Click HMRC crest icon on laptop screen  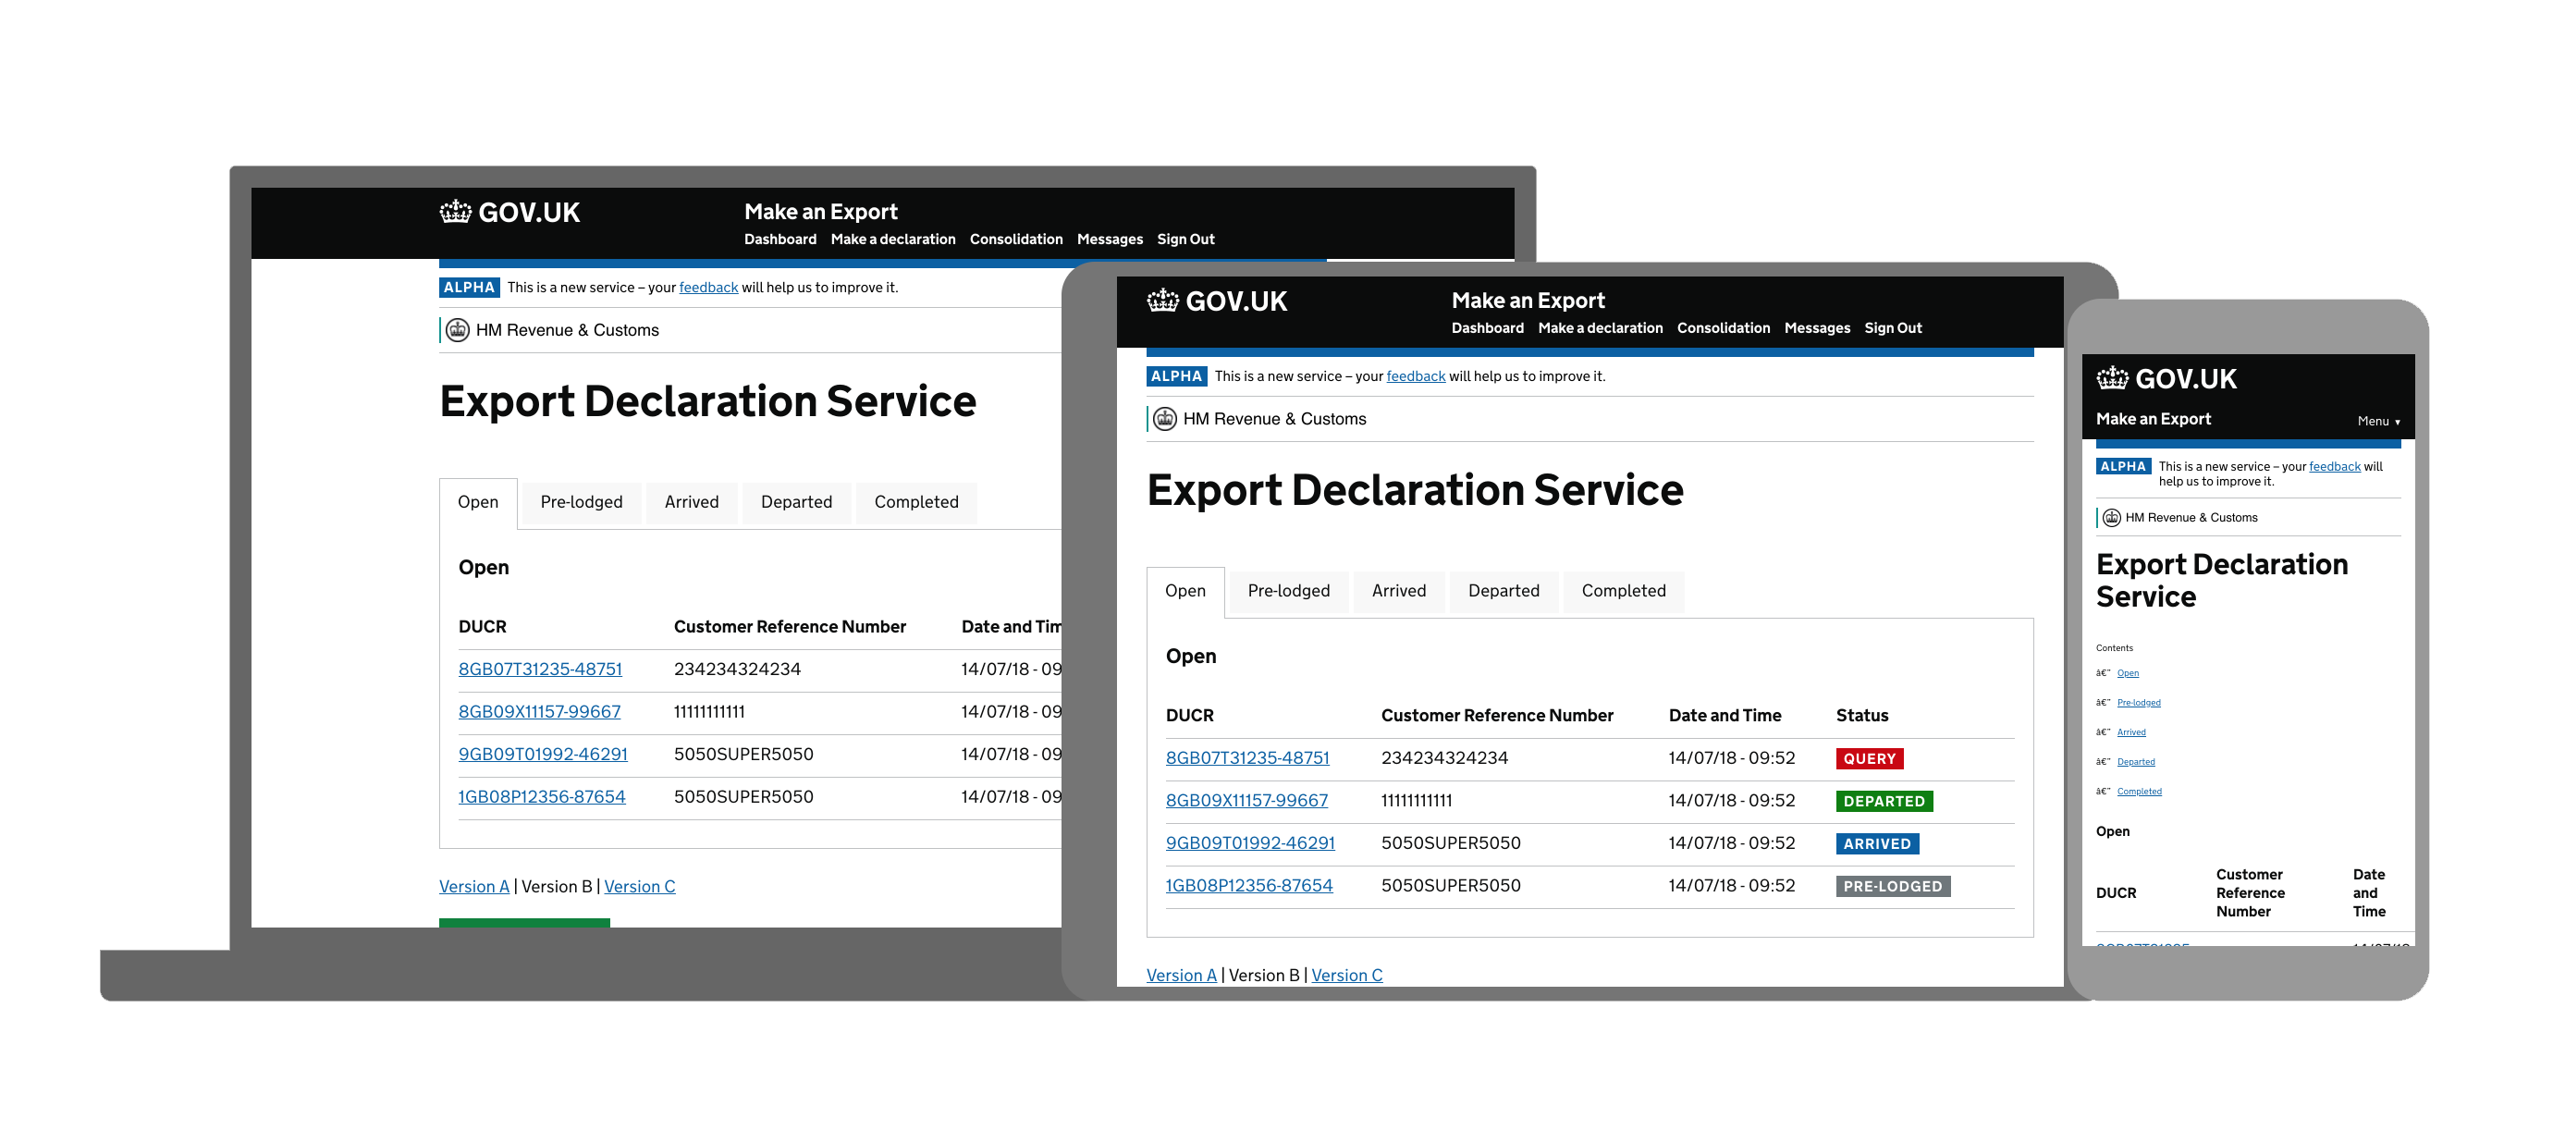(x=457, y=330)
